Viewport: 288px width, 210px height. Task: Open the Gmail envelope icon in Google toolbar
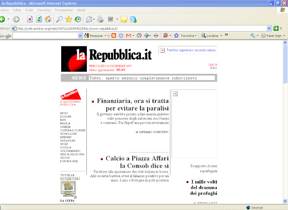(129, 36)
